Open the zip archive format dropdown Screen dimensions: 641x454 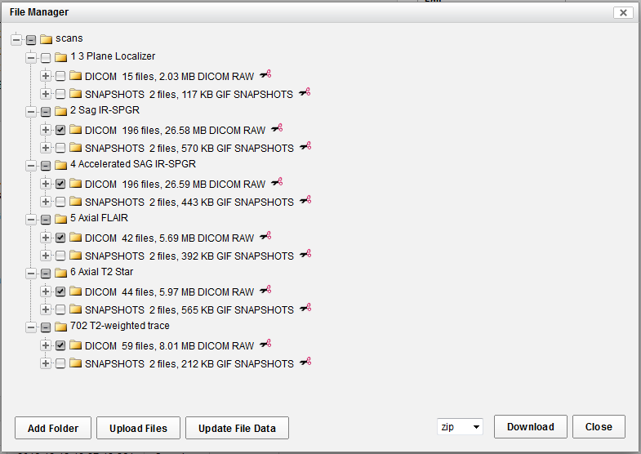click(x=460, y=427)
